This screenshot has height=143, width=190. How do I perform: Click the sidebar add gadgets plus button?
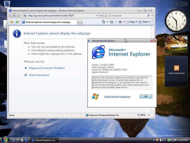point(176,4)
